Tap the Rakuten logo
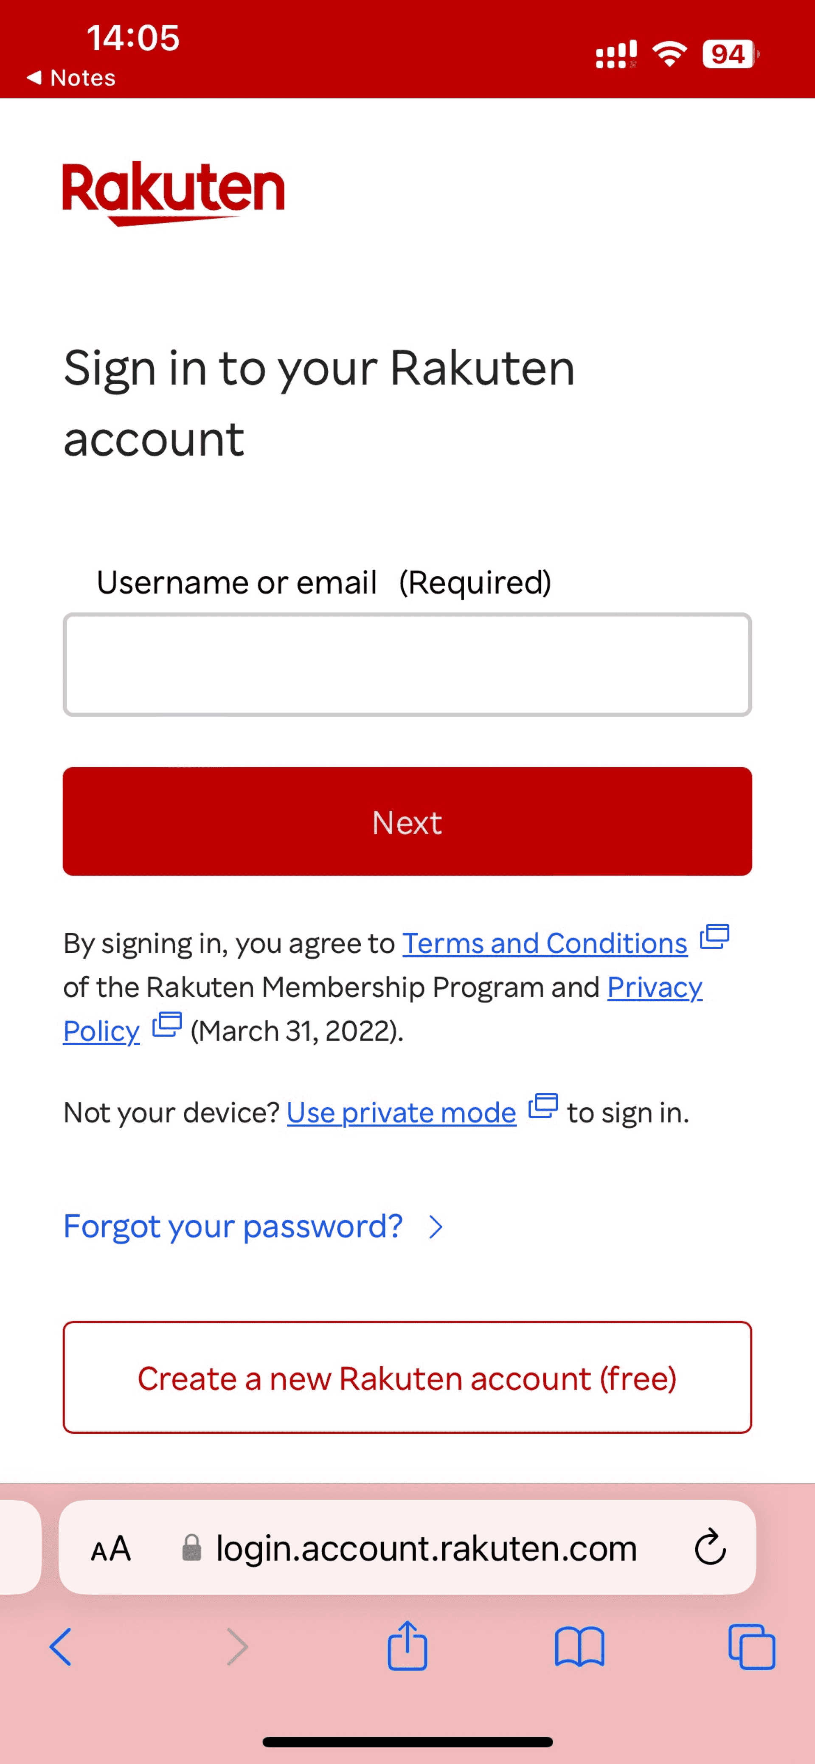815x1764 pixels. pyautogui.click(x=173, y=192)
